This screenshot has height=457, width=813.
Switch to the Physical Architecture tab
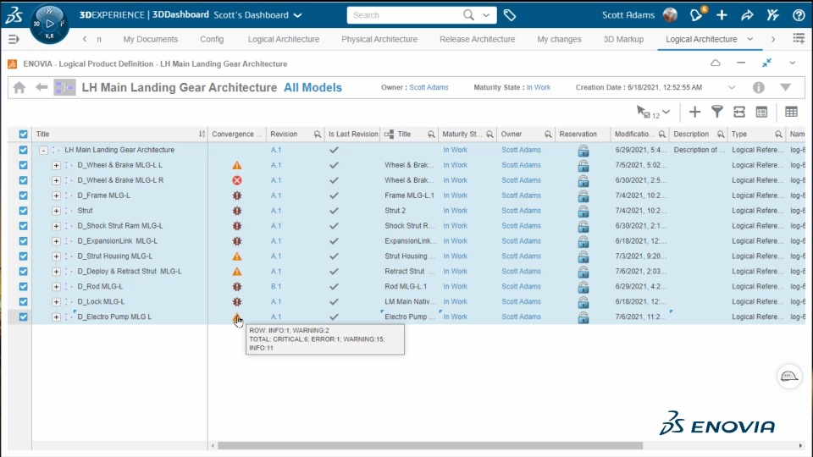379,40
